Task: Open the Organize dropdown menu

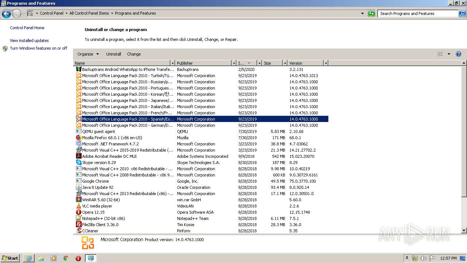Action: coord(88,54)
